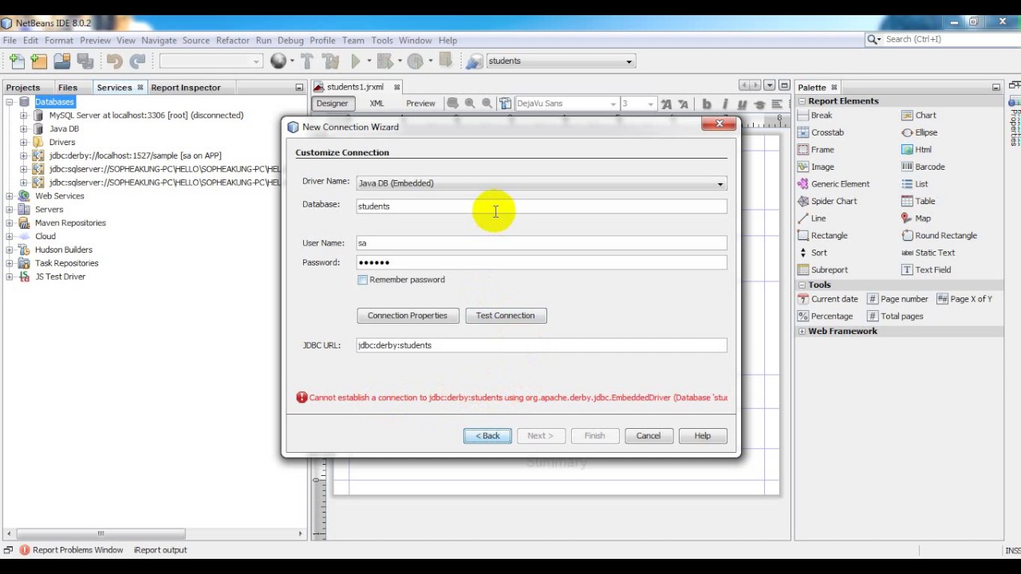Click the Help button in the wizard

(x=703, y=436)
